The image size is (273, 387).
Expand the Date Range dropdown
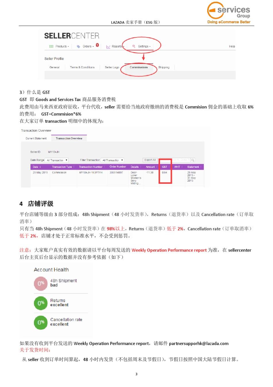coord(57,160)
